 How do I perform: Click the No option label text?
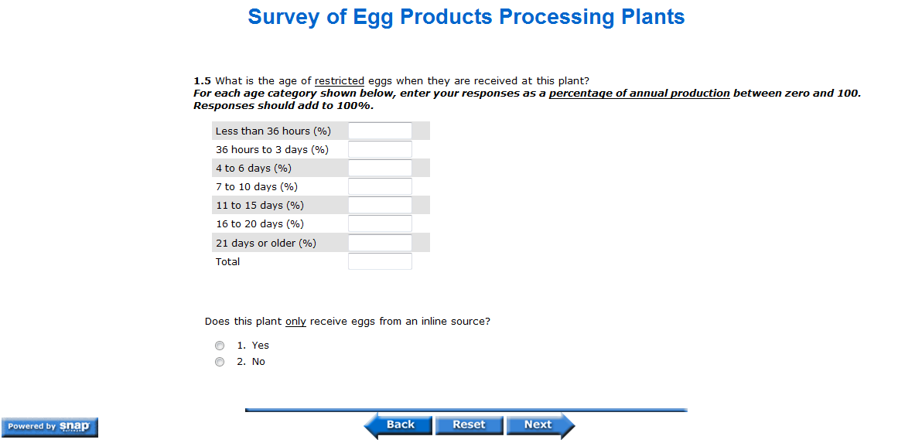[258, 362]
